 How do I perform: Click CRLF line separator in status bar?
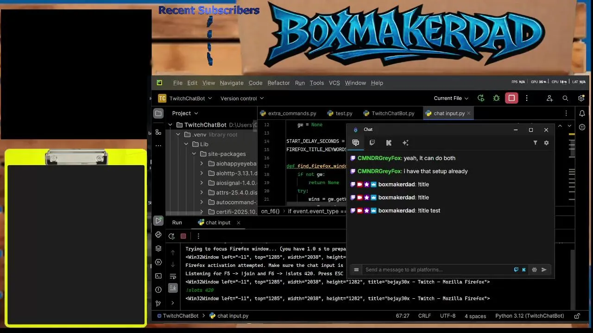[424, 316]
